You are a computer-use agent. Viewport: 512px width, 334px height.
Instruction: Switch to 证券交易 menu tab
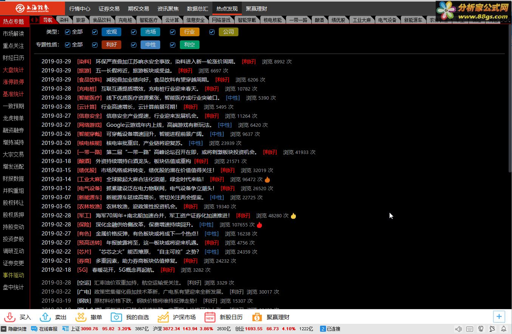(109, 9)
